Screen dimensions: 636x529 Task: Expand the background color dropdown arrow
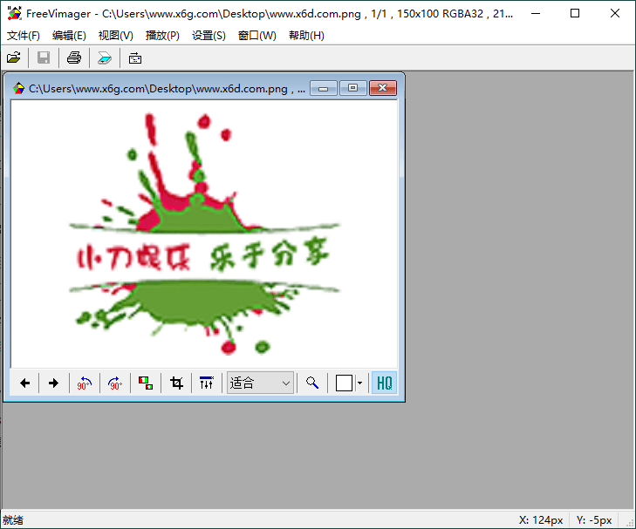point(359,383)
